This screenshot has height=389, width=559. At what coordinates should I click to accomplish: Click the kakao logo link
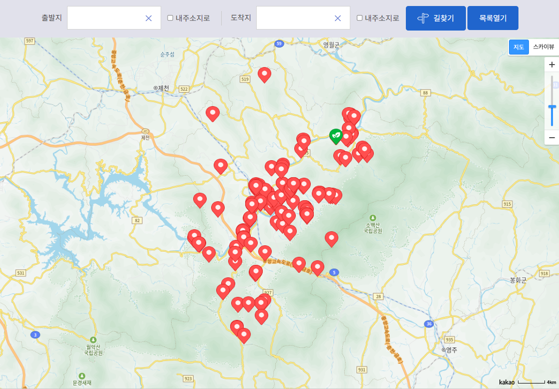pos(506,382)
